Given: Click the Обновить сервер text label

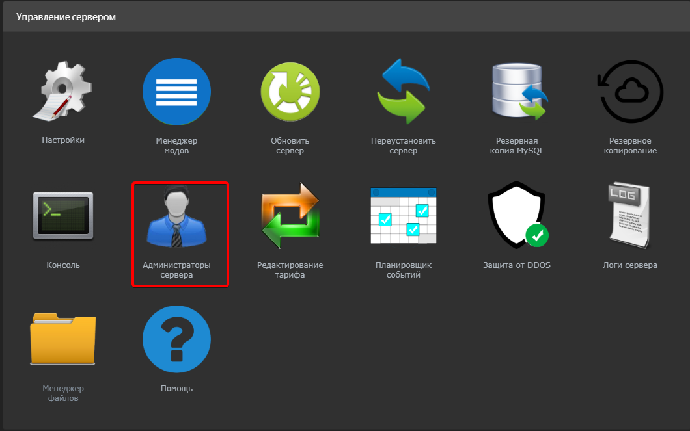Looking at the screenshot, I should (290, 146).
